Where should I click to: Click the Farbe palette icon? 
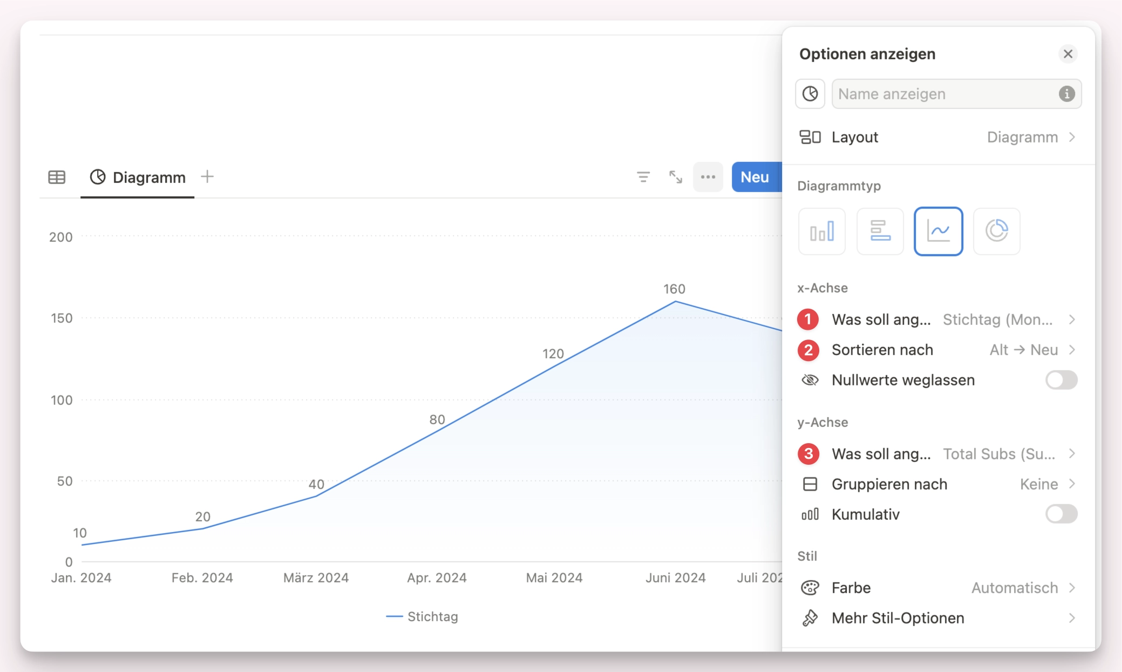coord(810,588)
